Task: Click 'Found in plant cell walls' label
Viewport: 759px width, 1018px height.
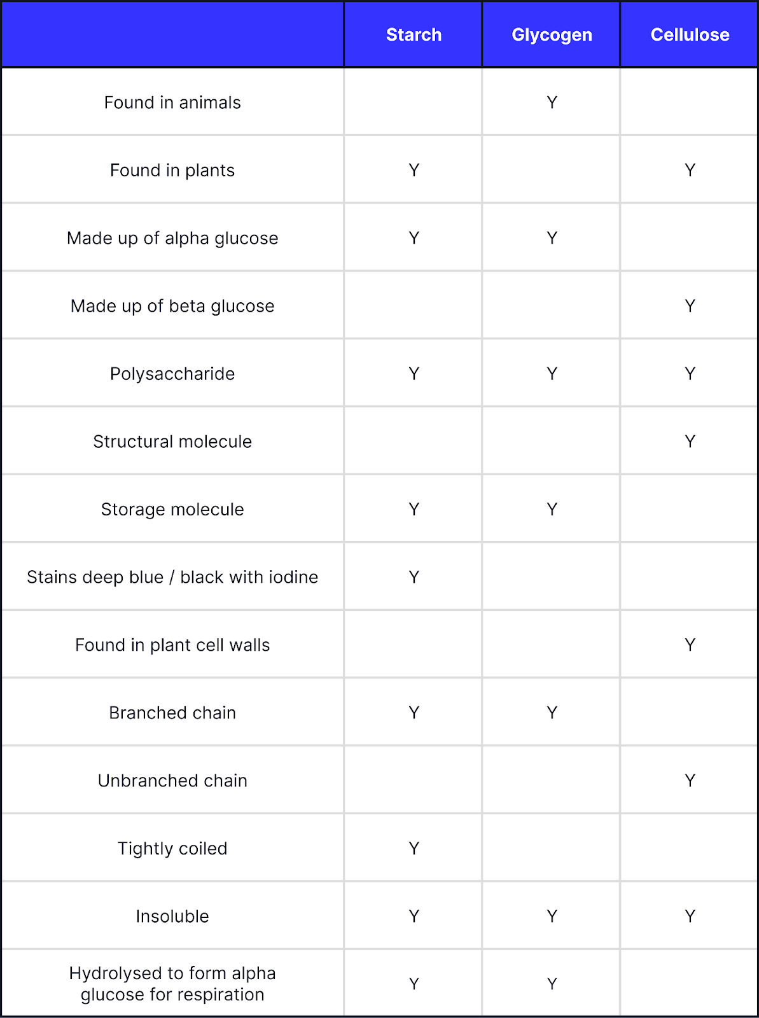Action: [172, 645]
